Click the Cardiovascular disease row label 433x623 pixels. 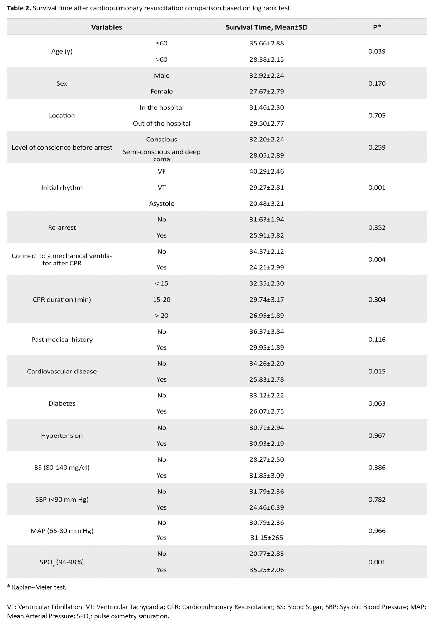pos(62,371)
